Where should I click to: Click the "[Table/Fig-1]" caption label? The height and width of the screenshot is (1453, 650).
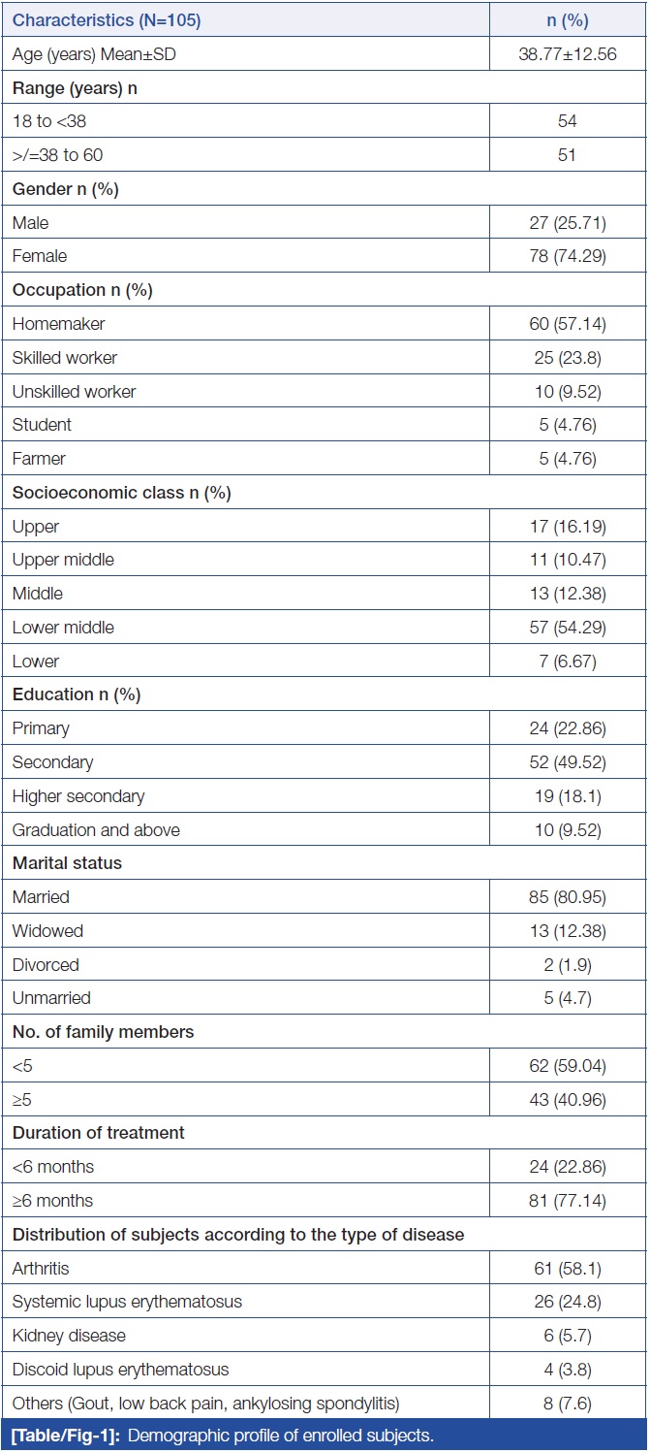click(x=58, y=1436)
